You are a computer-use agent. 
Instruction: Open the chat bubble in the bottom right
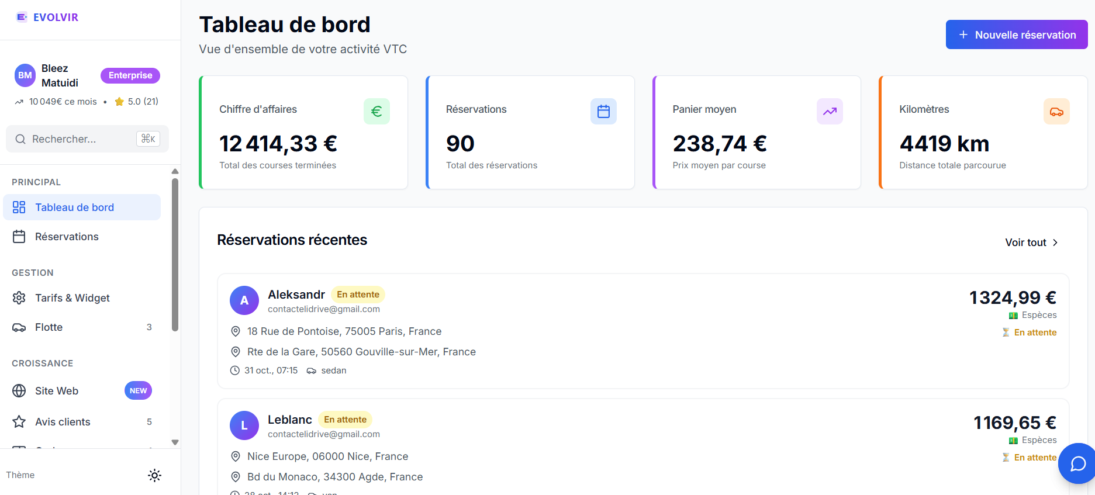1077,463
